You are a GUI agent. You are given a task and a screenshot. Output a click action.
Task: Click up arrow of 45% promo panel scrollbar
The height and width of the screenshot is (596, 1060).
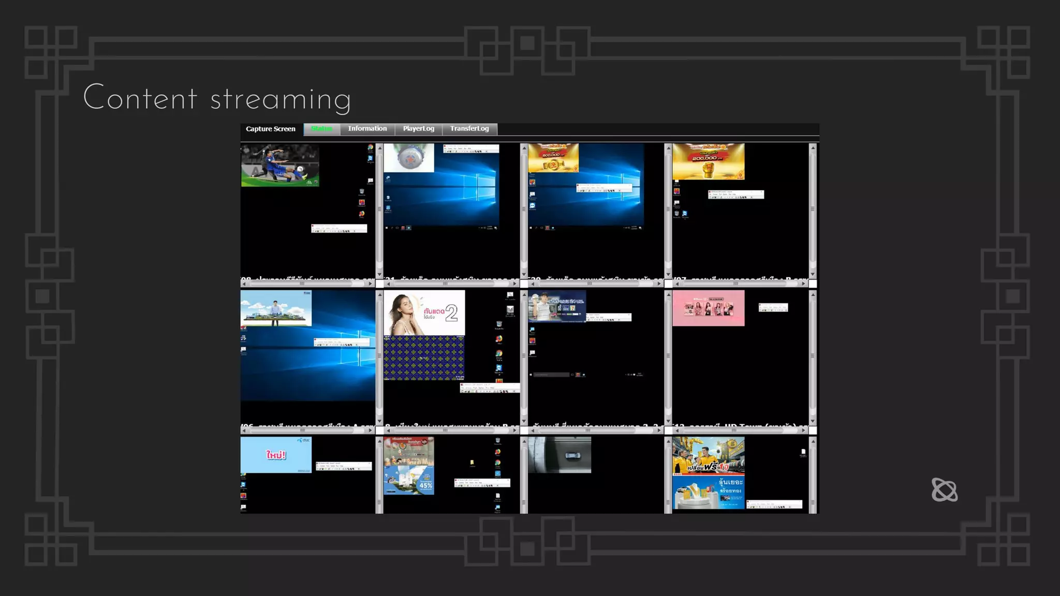coord(524,441)
